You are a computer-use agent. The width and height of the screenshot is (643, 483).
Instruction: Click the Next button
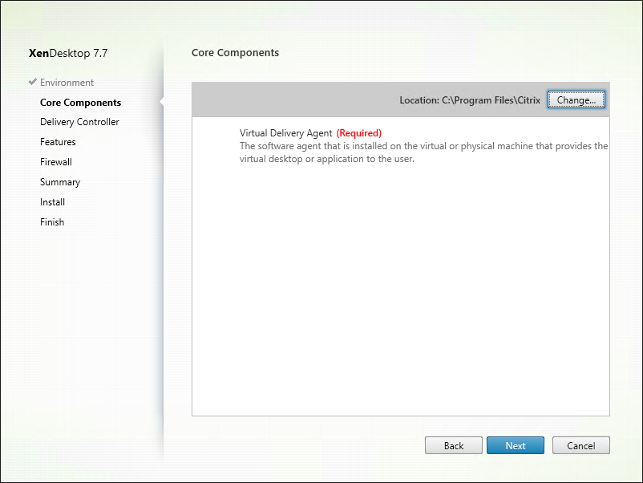[516, 445]
